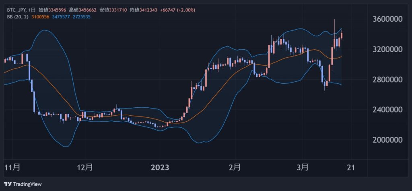Select the high price 高値3456662

[83, 10]
